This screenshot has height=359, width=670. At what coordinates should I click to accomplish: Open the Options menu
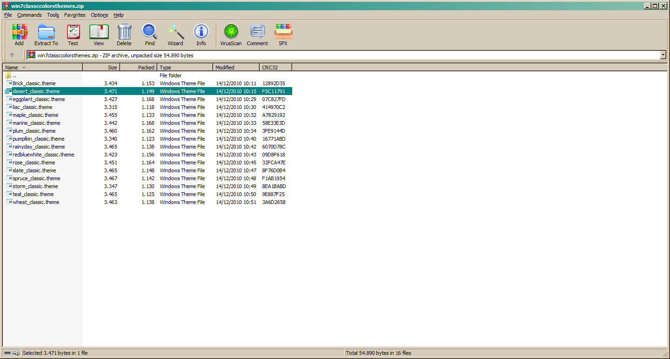coord(100,15)
